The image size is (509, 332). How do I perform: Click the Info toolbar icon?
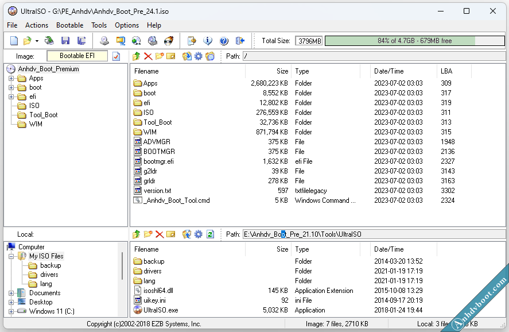click(208, 41)
